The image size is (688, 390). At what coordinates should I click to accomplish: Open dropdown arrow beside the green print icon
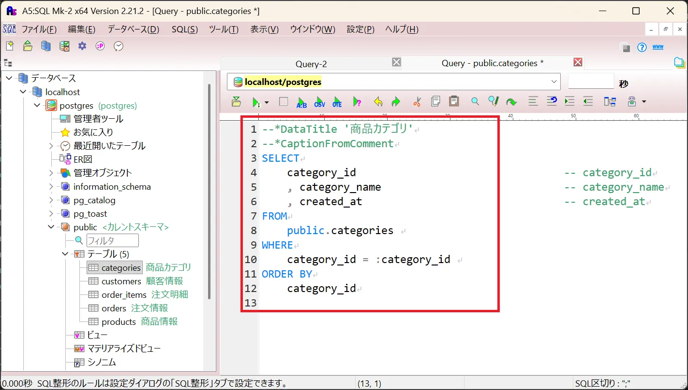tap(643, 102)
